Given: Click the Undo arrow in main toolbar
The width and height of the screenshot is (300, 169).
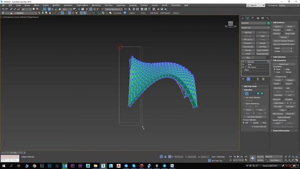Looking at the screenshot, I should pos(3,9).
